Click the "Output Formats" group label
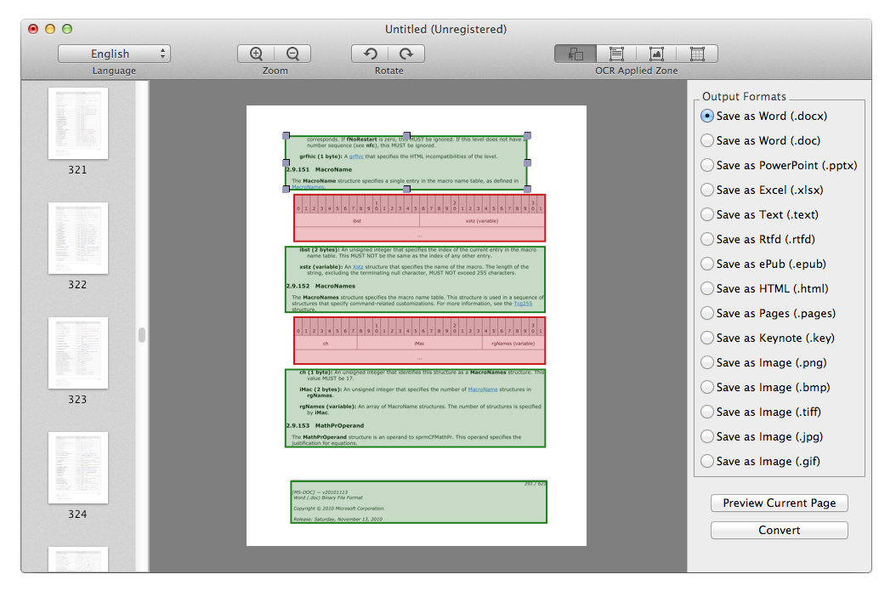This screenshot has height=597, width=896. coord(744,97)
